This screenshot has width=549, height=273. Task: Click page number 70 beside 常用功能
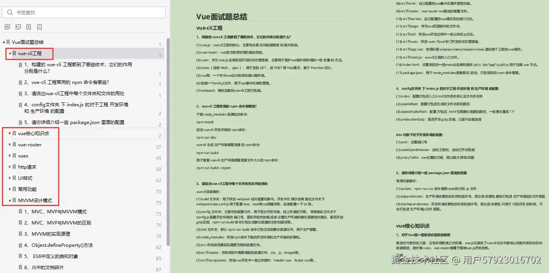pyautogui.click(x=159, y=192)
